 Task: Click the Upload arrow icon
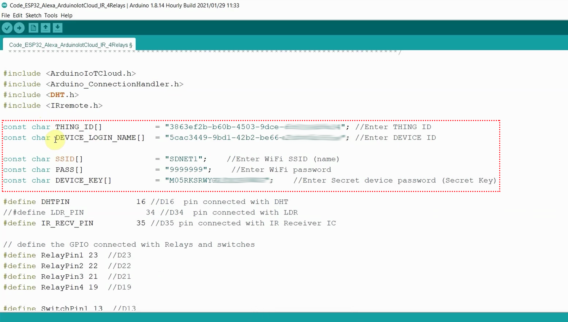click(19, 27)
